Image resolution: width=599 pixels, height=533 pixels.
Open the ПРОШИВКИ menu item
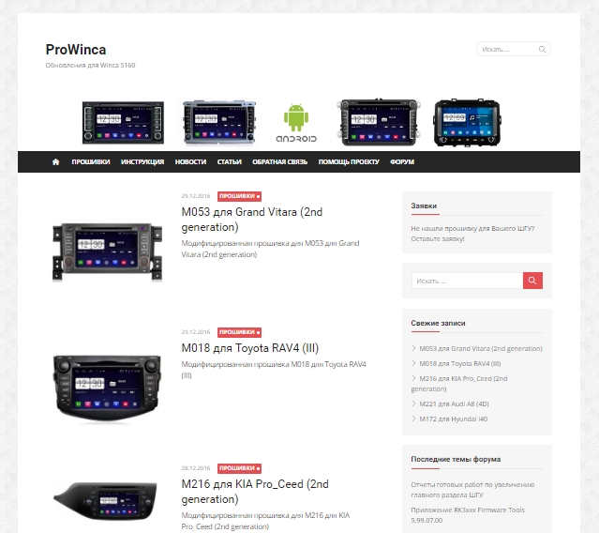point(91,162)
